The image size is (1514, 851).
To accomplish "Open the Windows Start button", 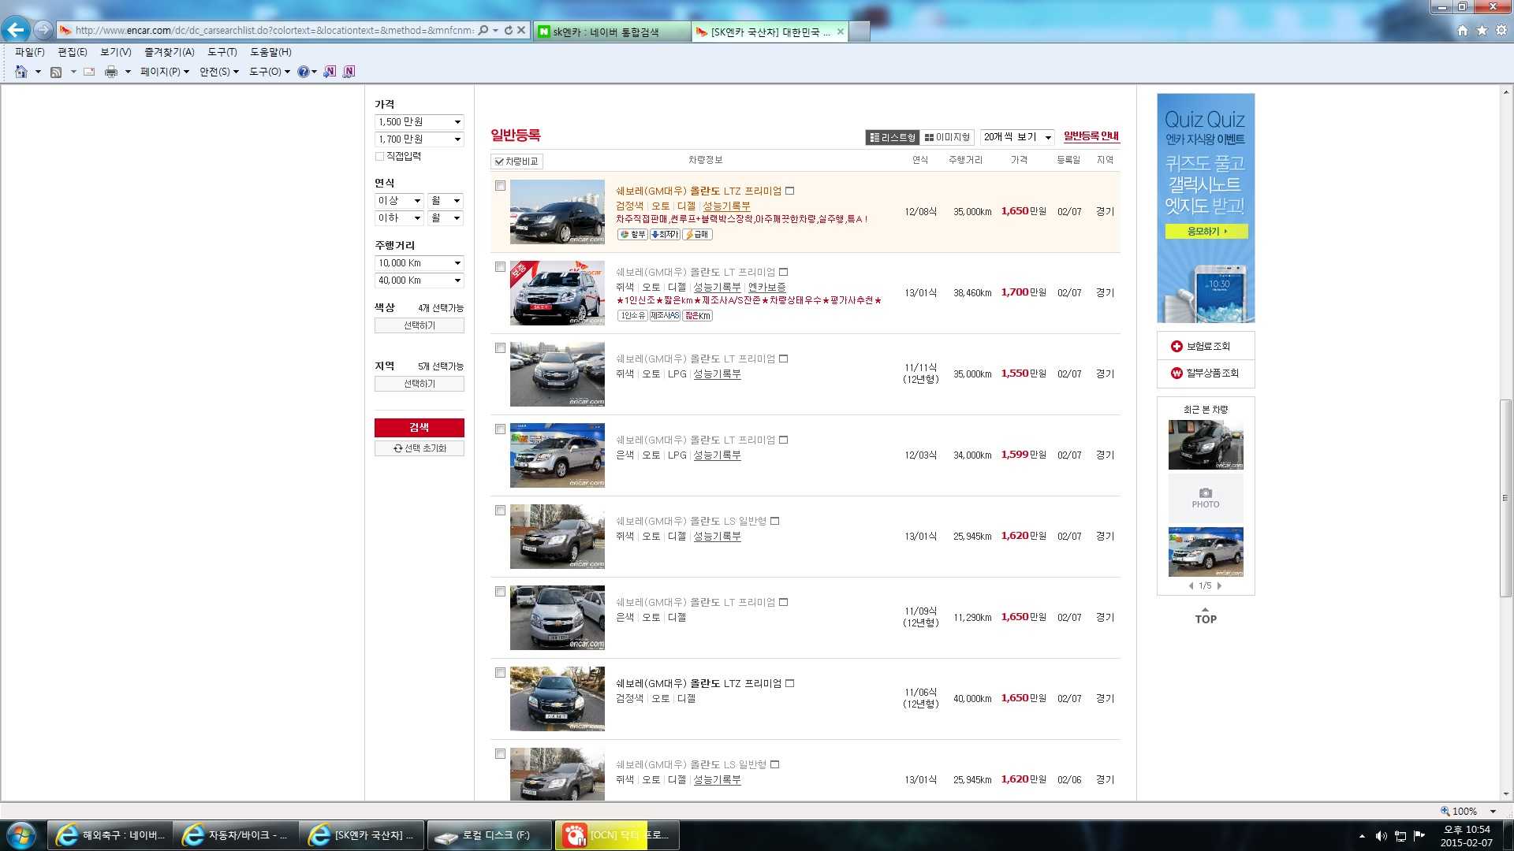I will 21,835.
